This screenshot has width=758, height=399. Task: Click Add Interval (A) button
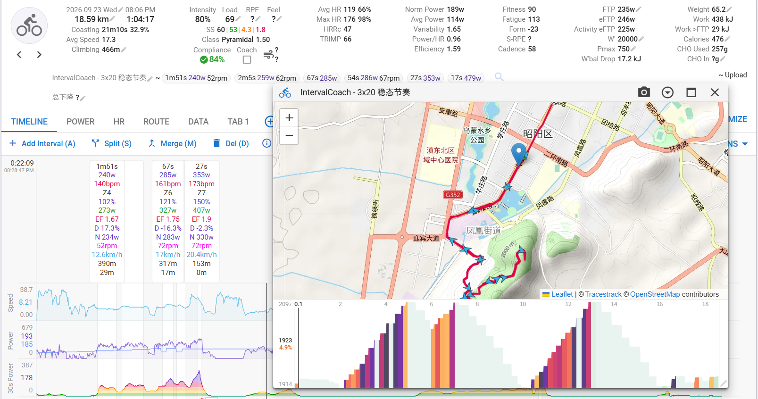click(42, 143)
